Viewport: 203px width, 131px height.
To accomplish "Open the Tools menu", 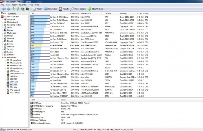I will coord(31,5).
